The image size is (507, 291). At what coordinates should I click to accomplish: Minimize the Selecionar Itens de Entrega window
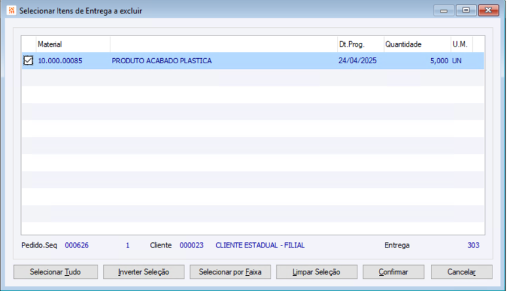pyautogui.click(x=444, y=11)
